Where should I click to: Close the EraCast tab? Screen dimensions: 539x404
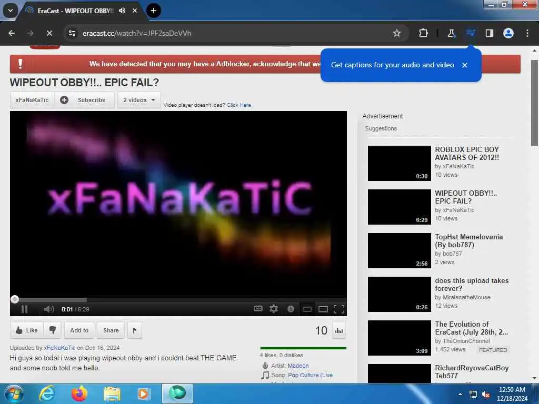click(x=135, y=11)
